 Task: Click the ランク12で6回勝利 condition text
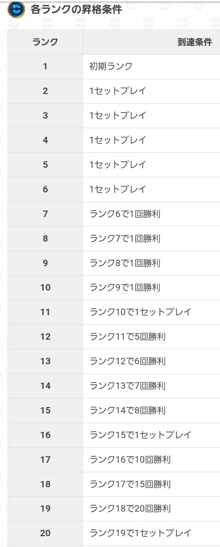[128, 361]
